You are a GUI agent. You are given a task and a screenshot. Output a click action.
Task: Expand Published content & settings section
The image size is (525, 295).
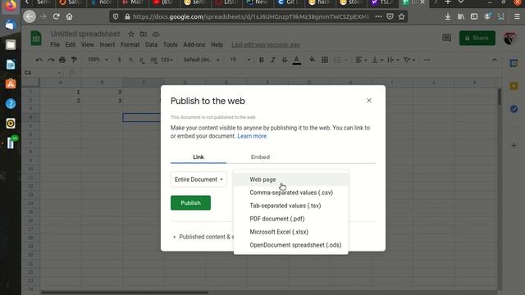click(204, 237)
